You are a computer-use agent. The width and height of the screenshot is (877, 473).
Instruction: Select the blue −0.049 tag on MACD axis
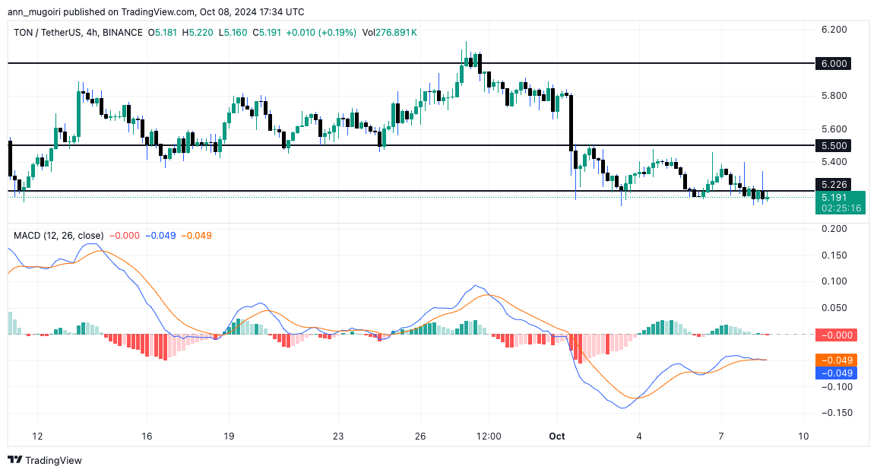click(x=836, y=373)
